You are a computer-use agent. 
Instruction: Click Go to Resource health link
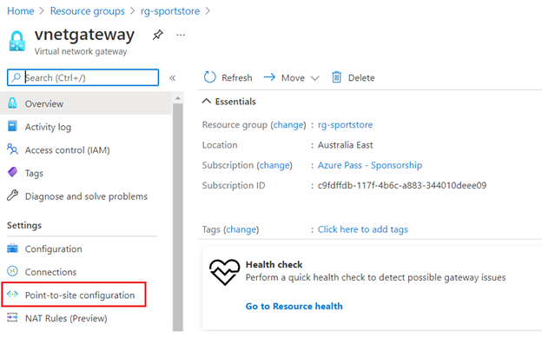294,306
